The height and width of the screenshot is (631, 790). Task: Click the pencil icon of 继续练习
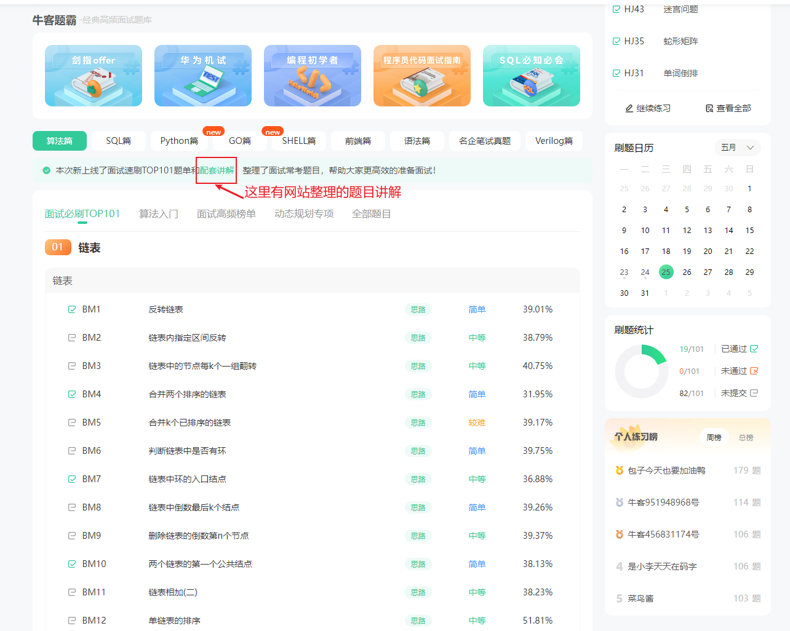click(x=629, y=108)
